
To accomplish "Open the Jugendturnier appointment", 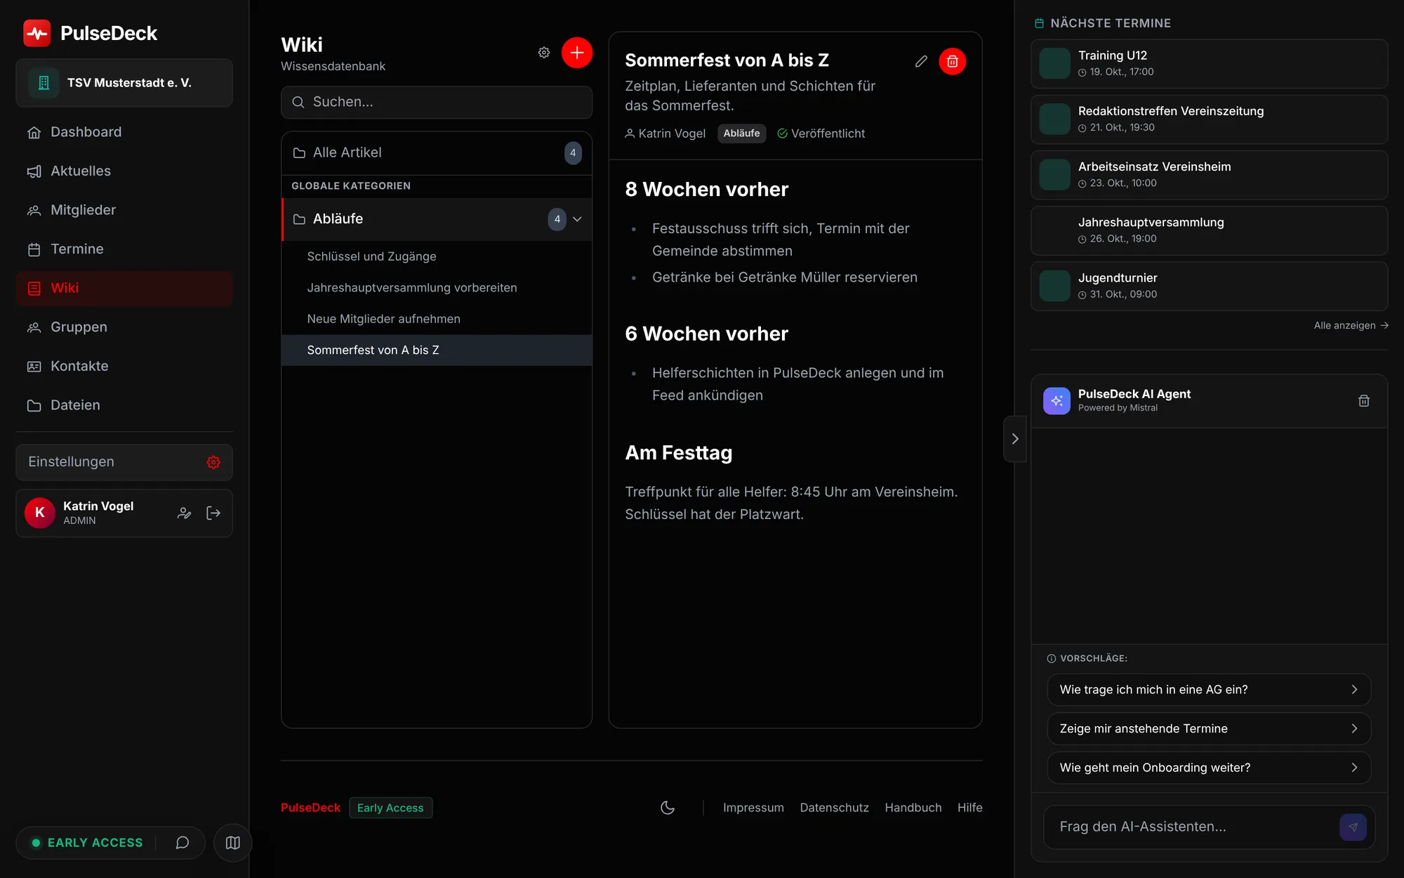I will click(1209, 286).
